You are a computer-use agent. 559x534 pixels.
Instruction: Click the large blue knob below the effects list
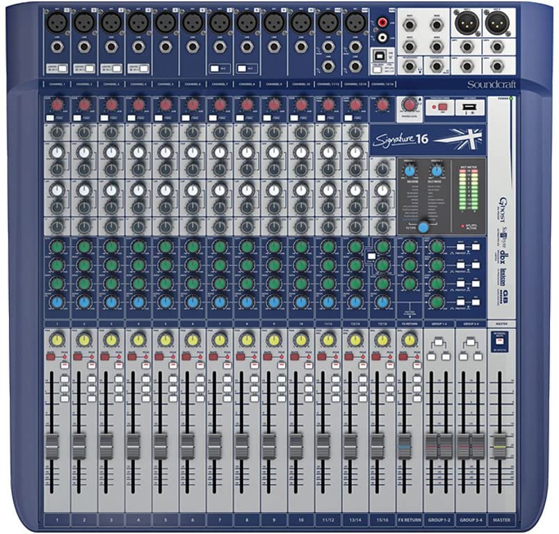(423, 226)
